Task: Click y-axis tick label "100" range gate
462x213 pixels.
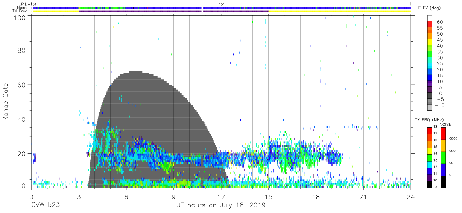Action: pyautogui.click(x=21, y=17)
